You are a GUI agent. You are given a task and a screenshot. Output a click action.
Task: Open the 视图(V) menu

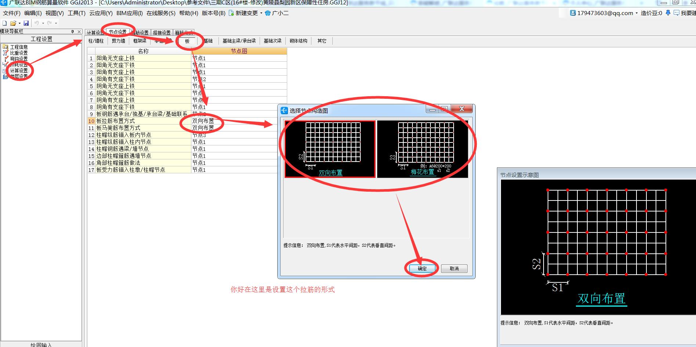click(55, 13)
